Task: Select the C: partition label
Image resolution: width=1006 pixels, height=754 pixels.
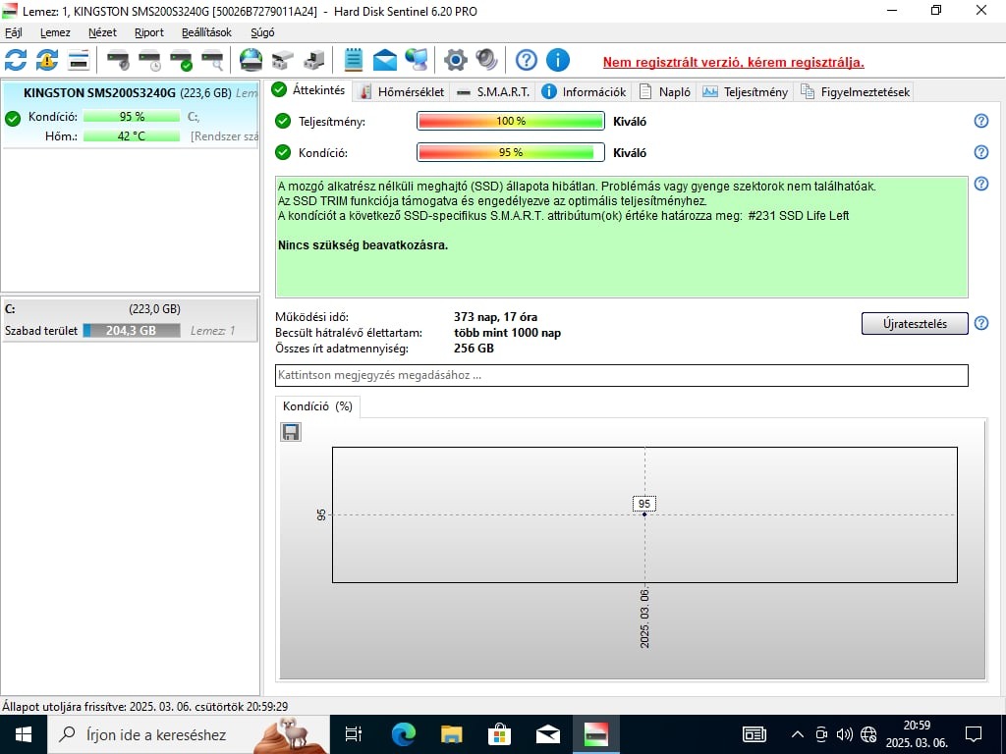Action: pyautogui.click(x=10, y=309)
